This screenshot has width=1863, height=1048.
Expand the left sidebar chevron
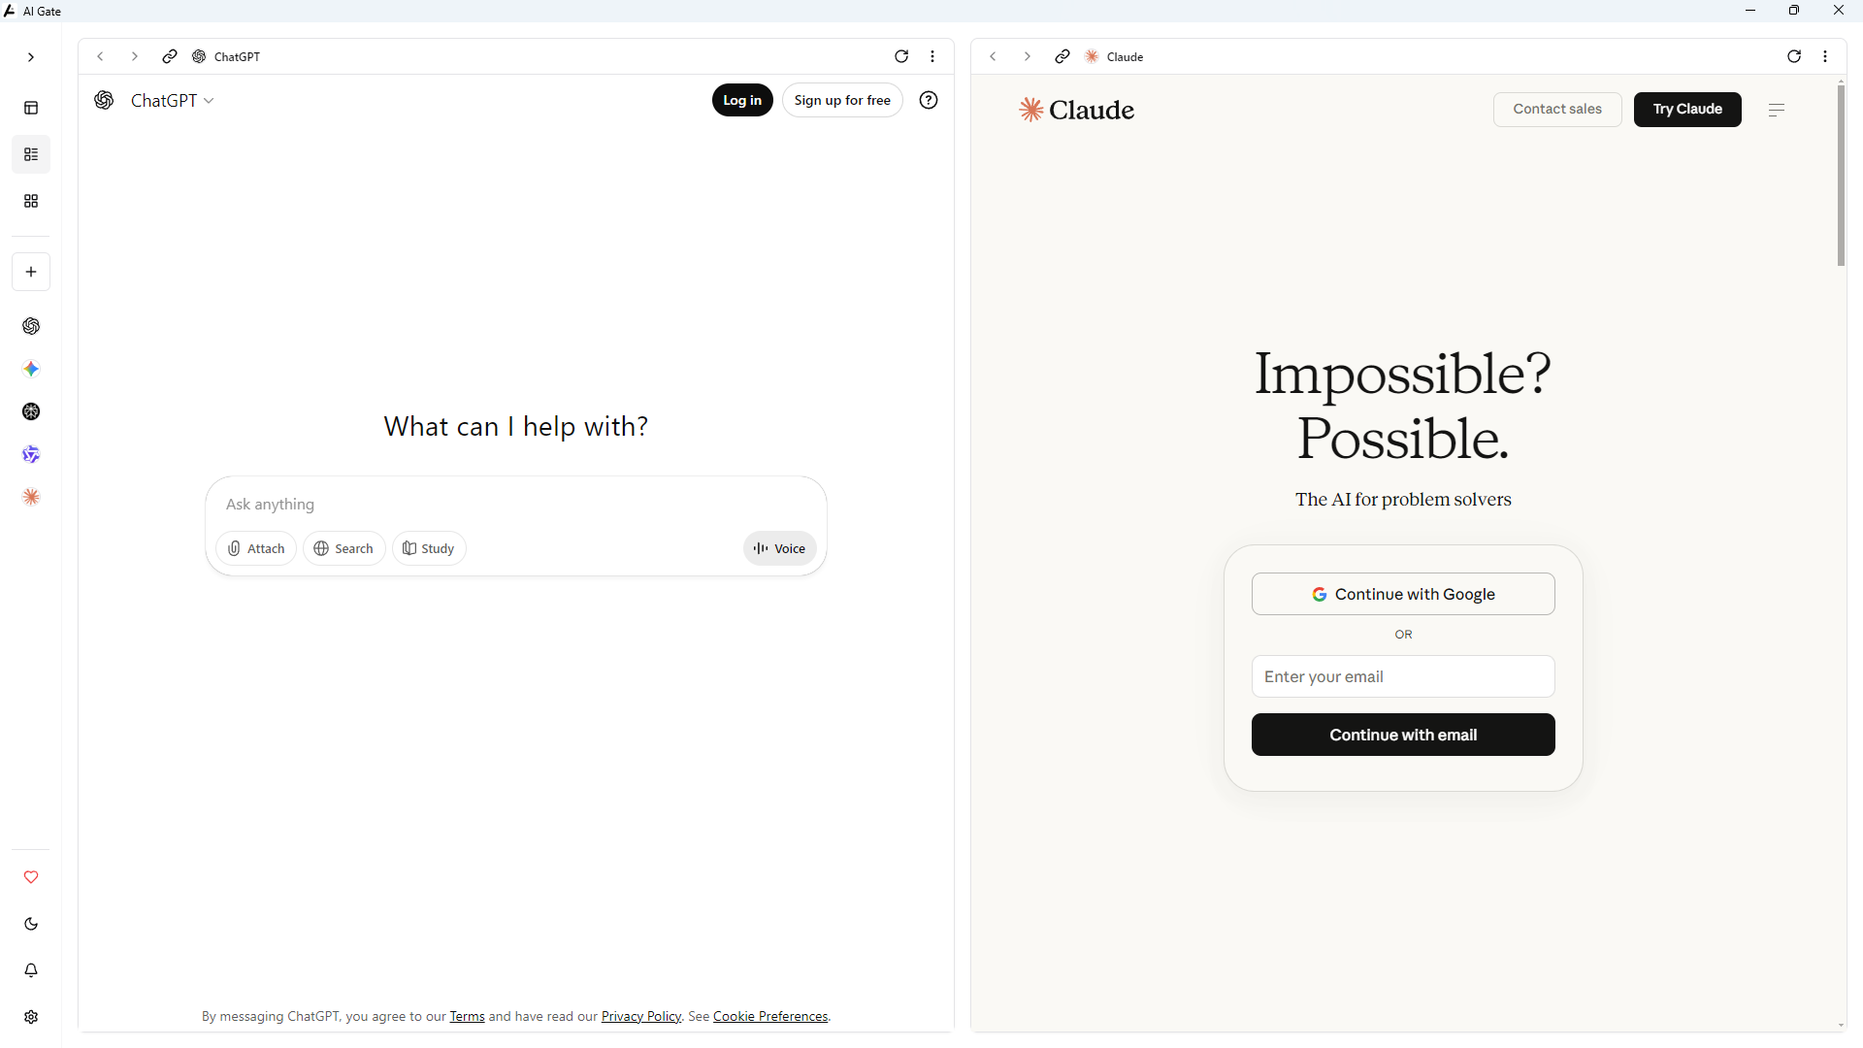click(x=31, y=57)
